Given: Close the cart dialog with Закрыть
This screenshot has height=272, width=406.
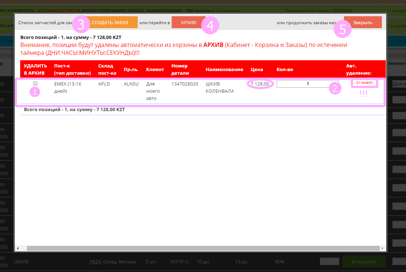Looking at the screenshot, I should 363,22.
